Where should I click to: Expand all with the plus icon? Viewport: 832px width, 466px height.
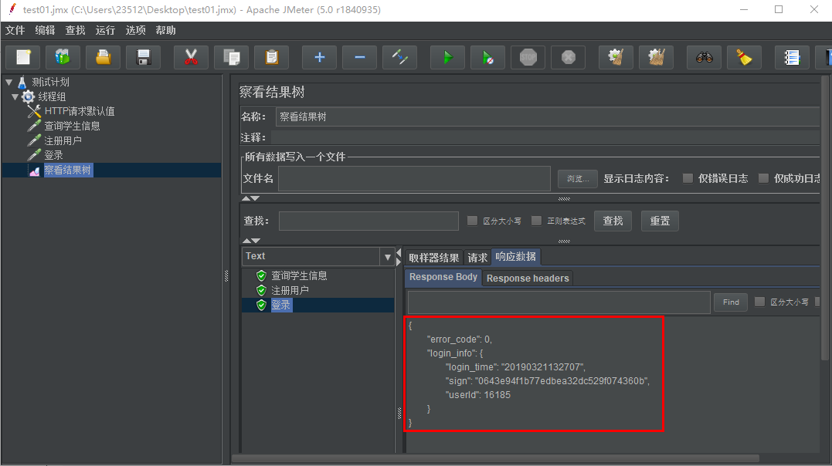tap(319, 57)
